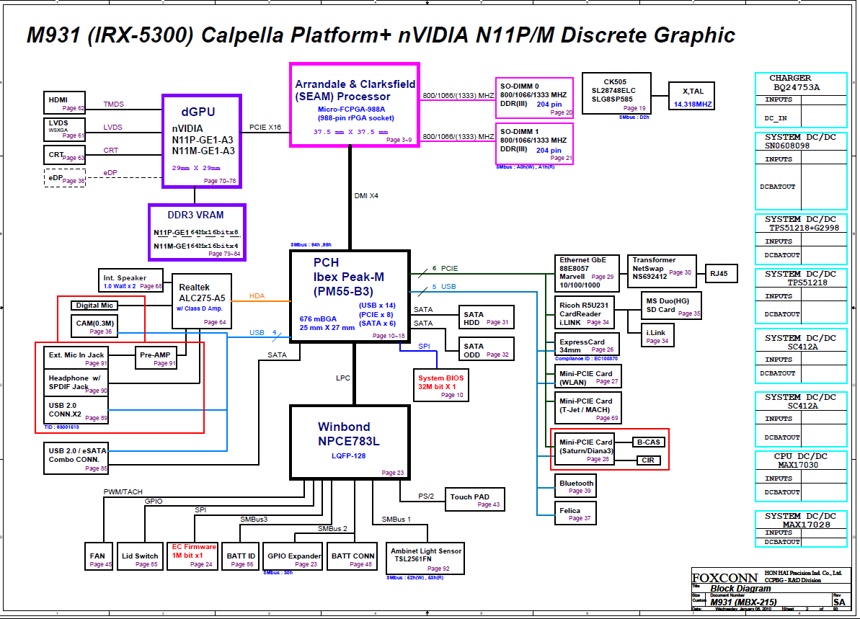Screen dimensions: 860x619
Task: Select the USB 2.0 / eSATA Combo CONN. block
Action: [76, 458]
